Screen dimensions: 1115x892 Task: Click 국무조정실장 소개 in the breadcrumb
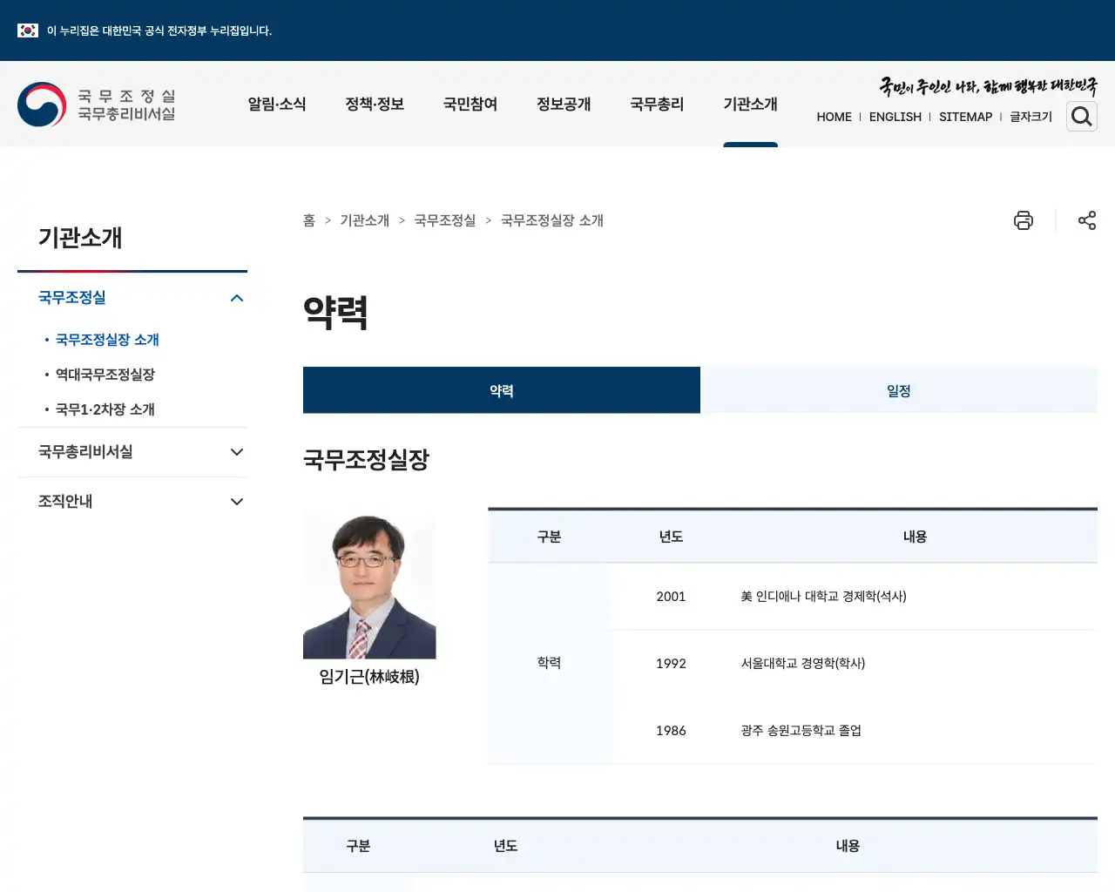coord(552,220)
